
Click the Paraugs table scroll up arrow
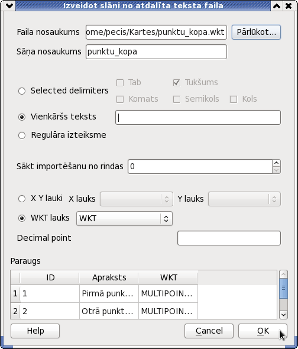pos(283,274)
